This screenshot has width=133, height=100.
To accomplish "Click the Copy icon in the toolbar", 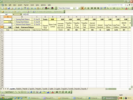I will click(x=35, y=8).
